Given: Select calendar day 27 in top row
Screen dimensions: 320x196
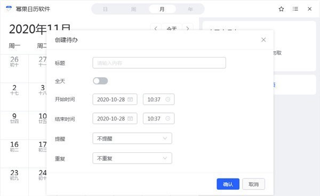Looking at the screenshot, I should point(43,61).
